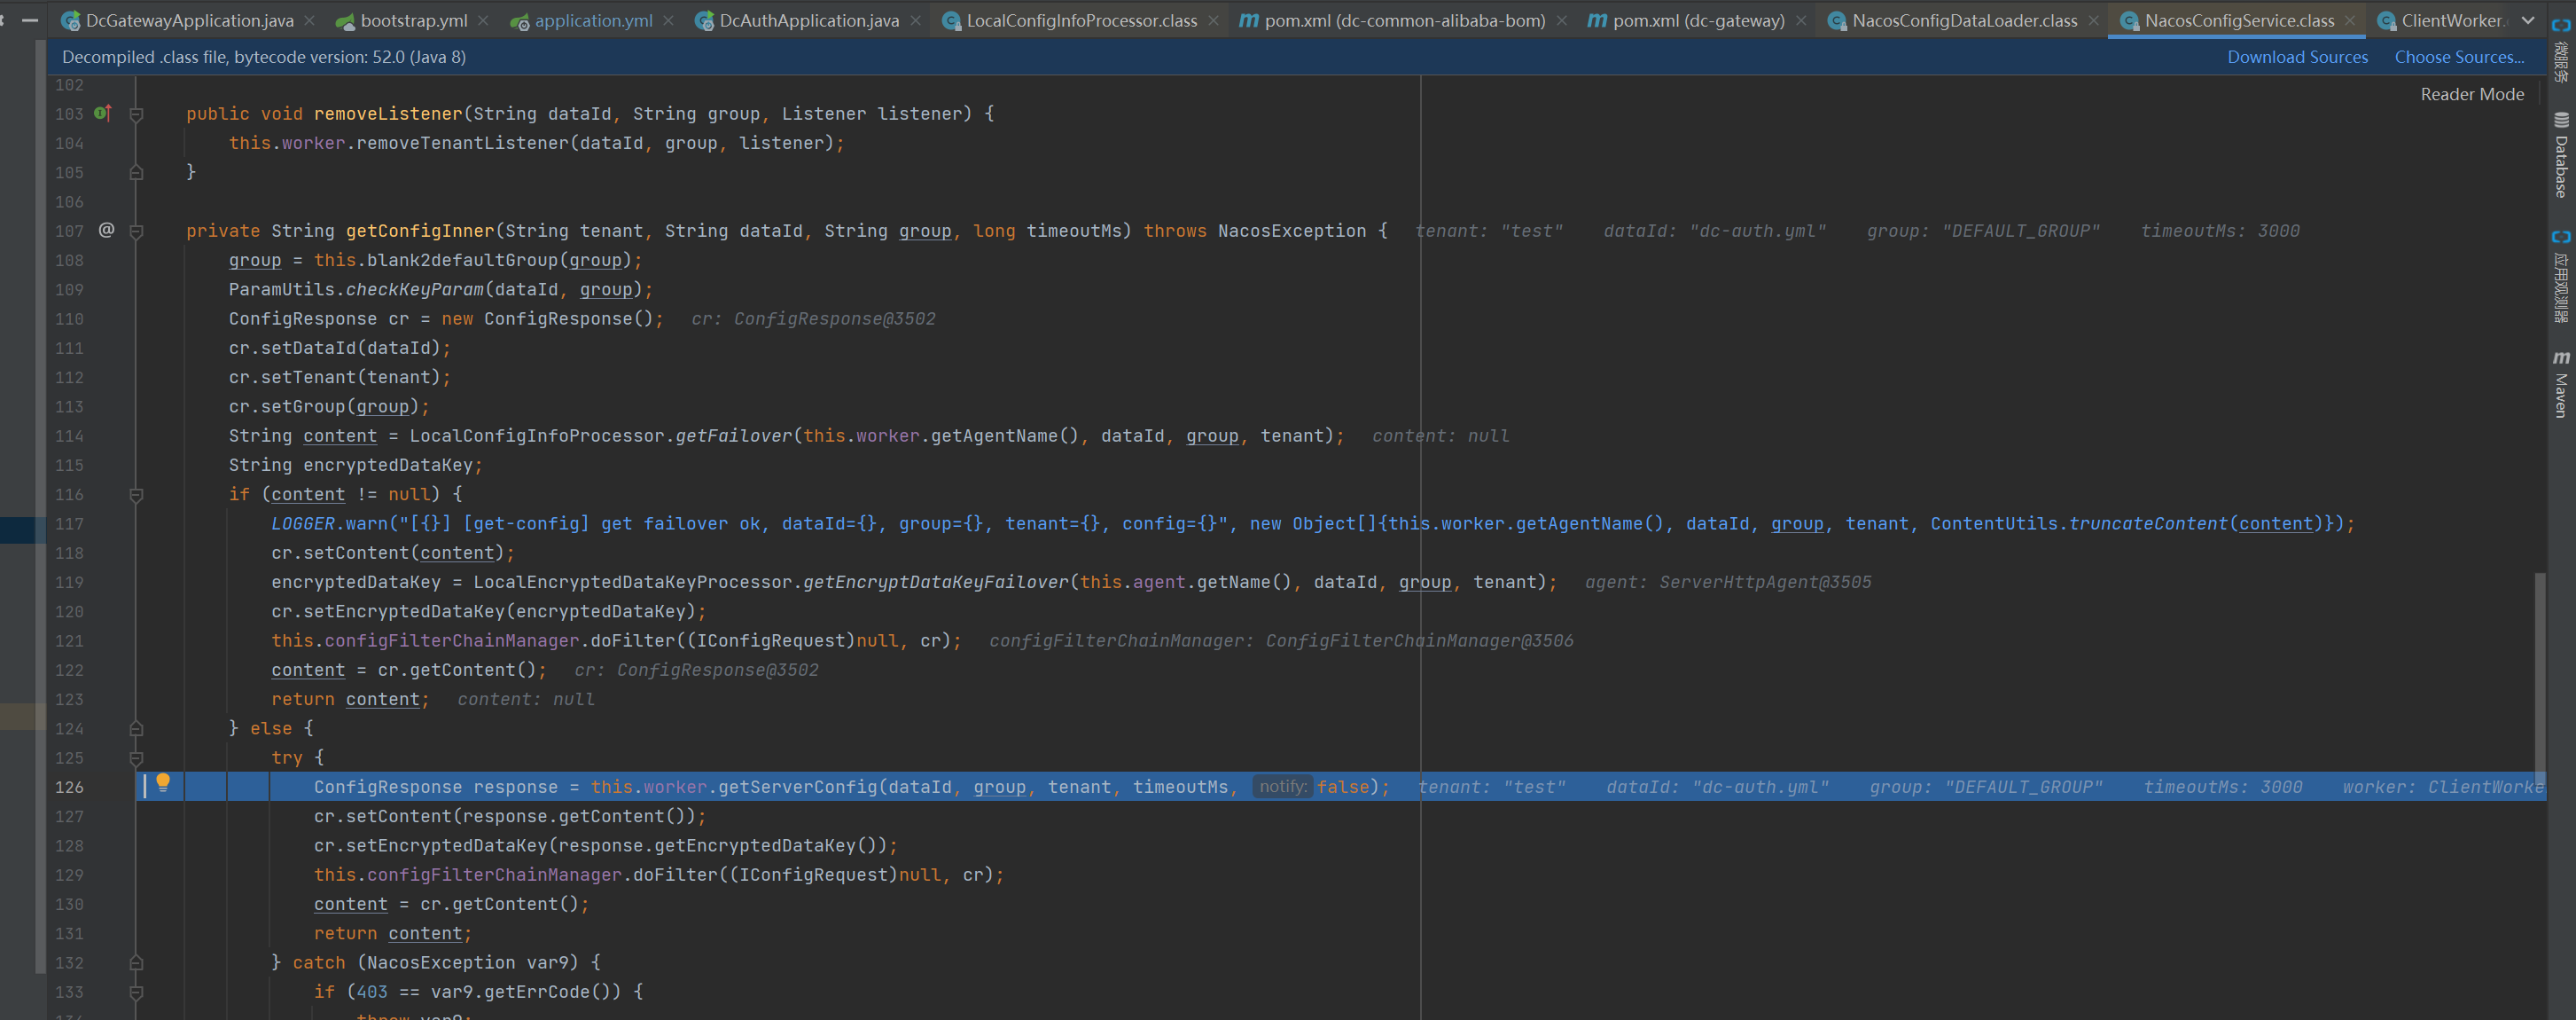Collapse the removeListener method fold arrow
2576x1020 pixels.
(136, 114)
